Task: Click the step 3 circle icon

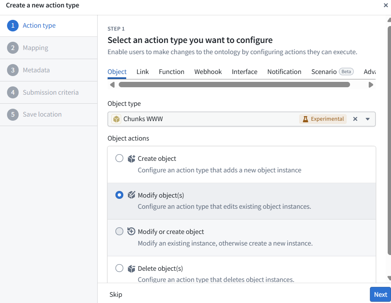Action: (x=13, y=70)
